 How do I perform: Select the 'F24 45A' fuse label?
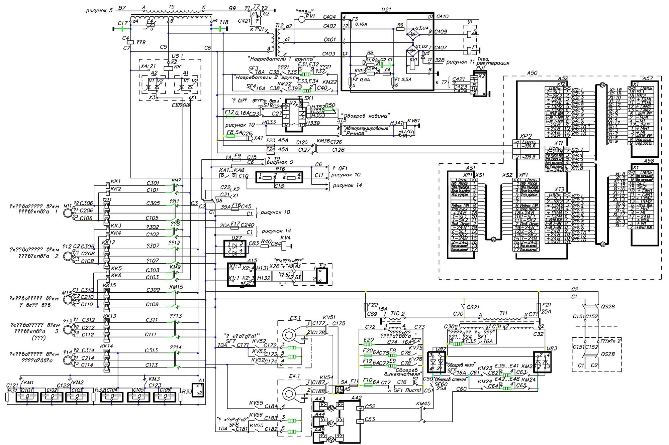277,149
